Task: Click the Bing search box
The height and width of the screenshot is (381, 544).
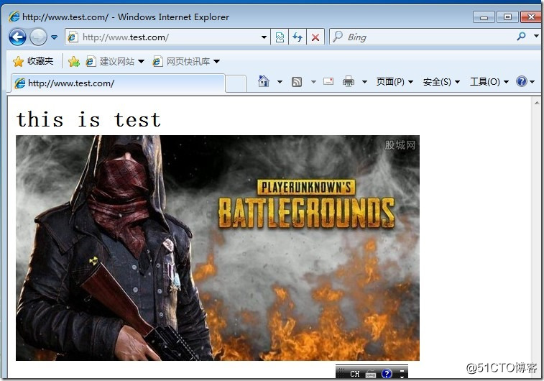Action: tap(422, 37)
